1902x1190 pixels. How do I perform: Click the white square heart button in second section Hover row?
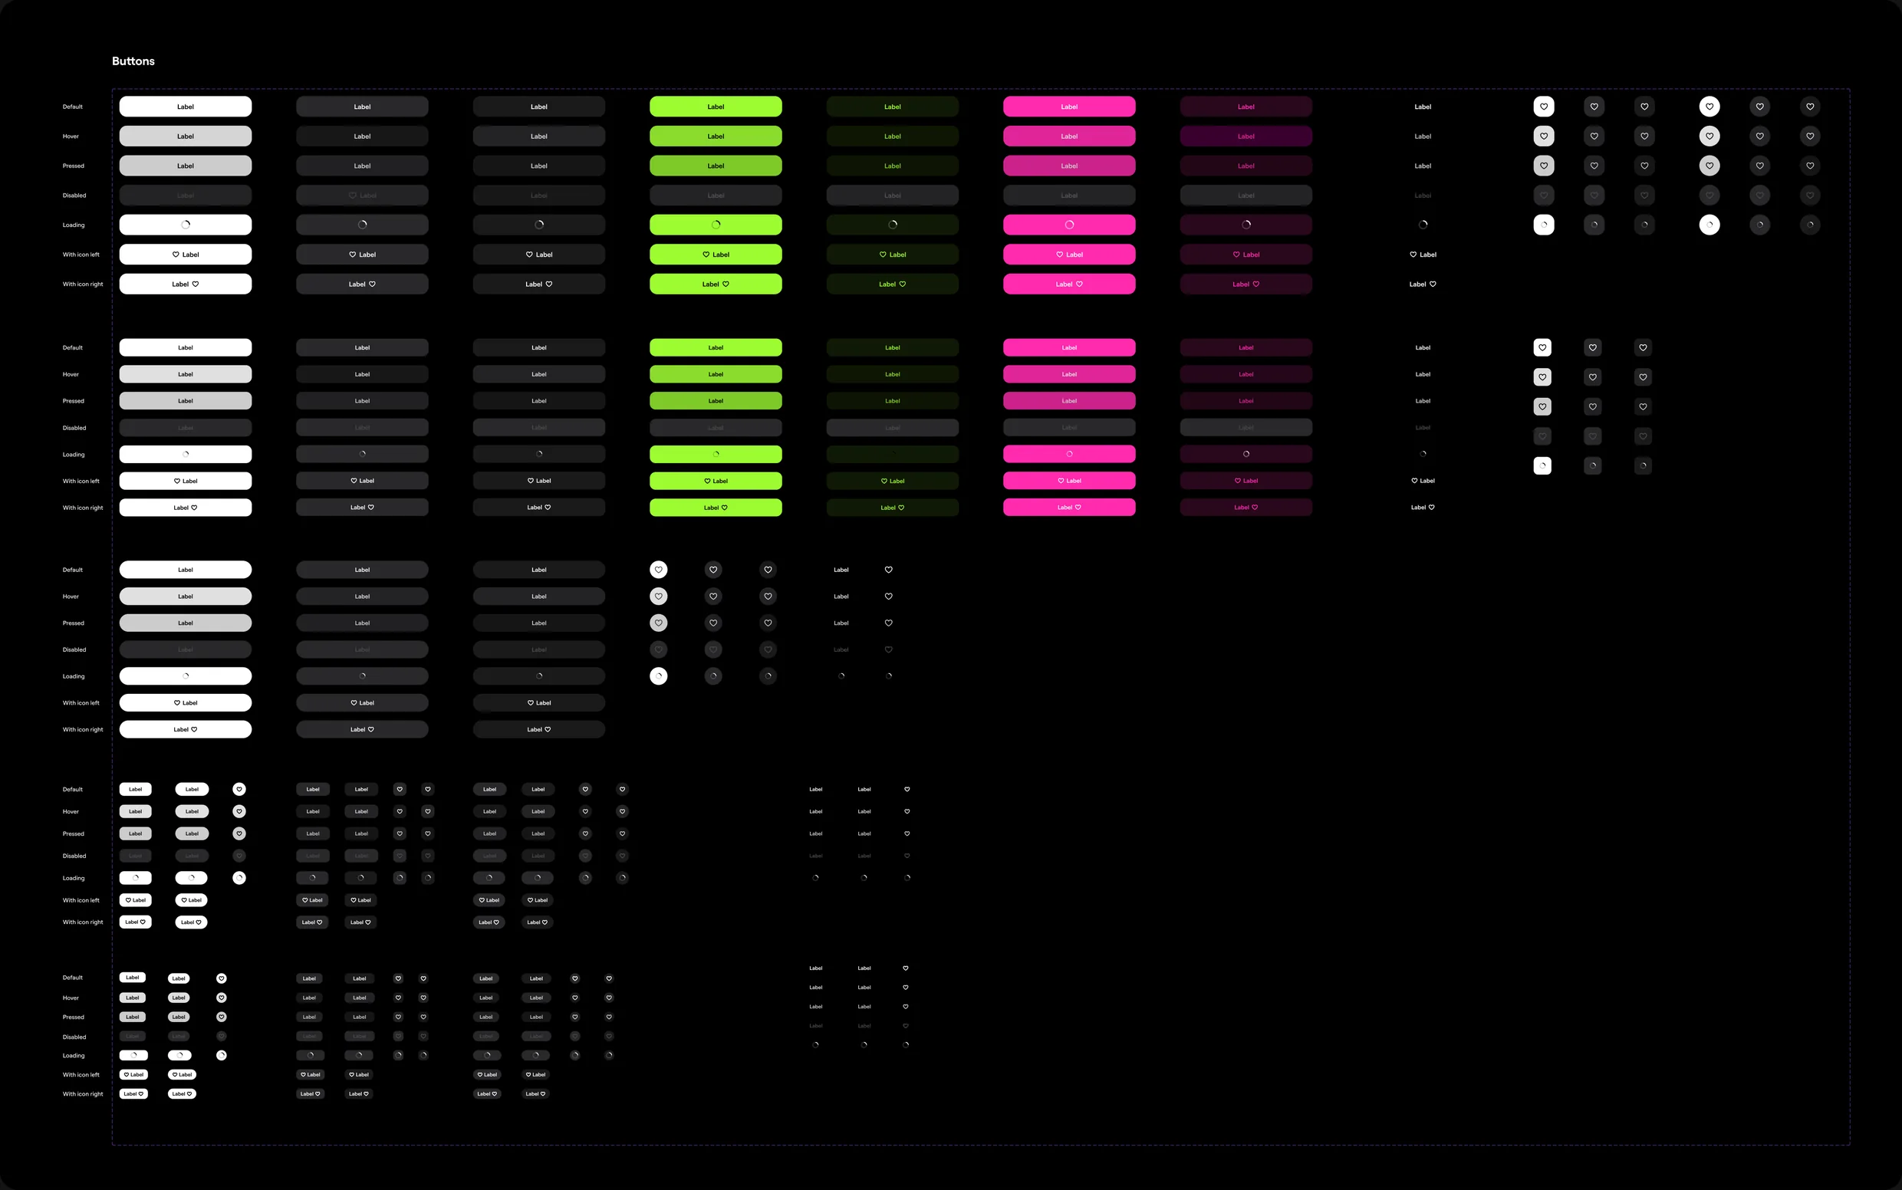click(1542, 377)
